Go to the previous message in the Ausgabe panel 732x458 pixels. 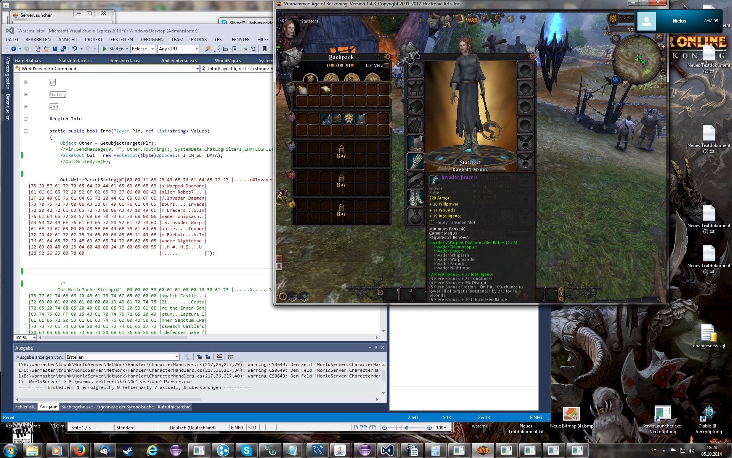click(x=199, y=357)
